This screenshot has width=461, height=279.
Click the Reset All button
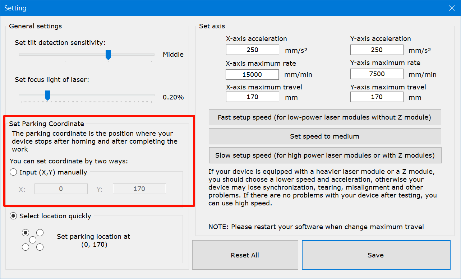tap(245, 255)
